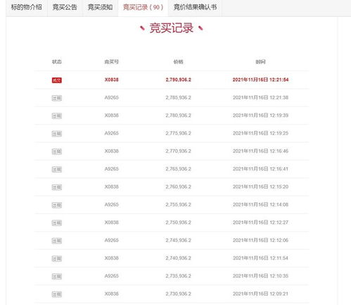Click the 出局 badge in the 2,740,936.2 row
Image resolution: width=351 pixels, height=305 pixels.
click(x=57, y=259)
